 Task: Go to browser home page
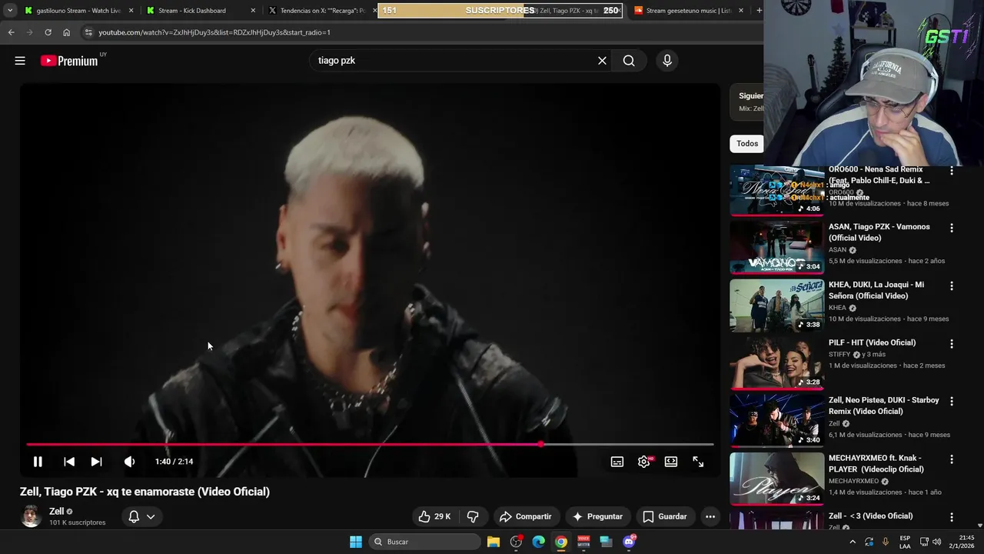(x=66, y=32)
